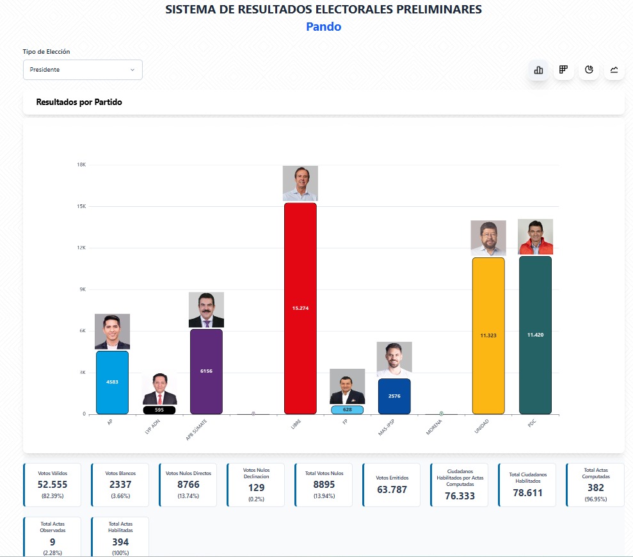633x557 pixels.
Task: Click the Pando department title
Action: click(x=323, y=27)
